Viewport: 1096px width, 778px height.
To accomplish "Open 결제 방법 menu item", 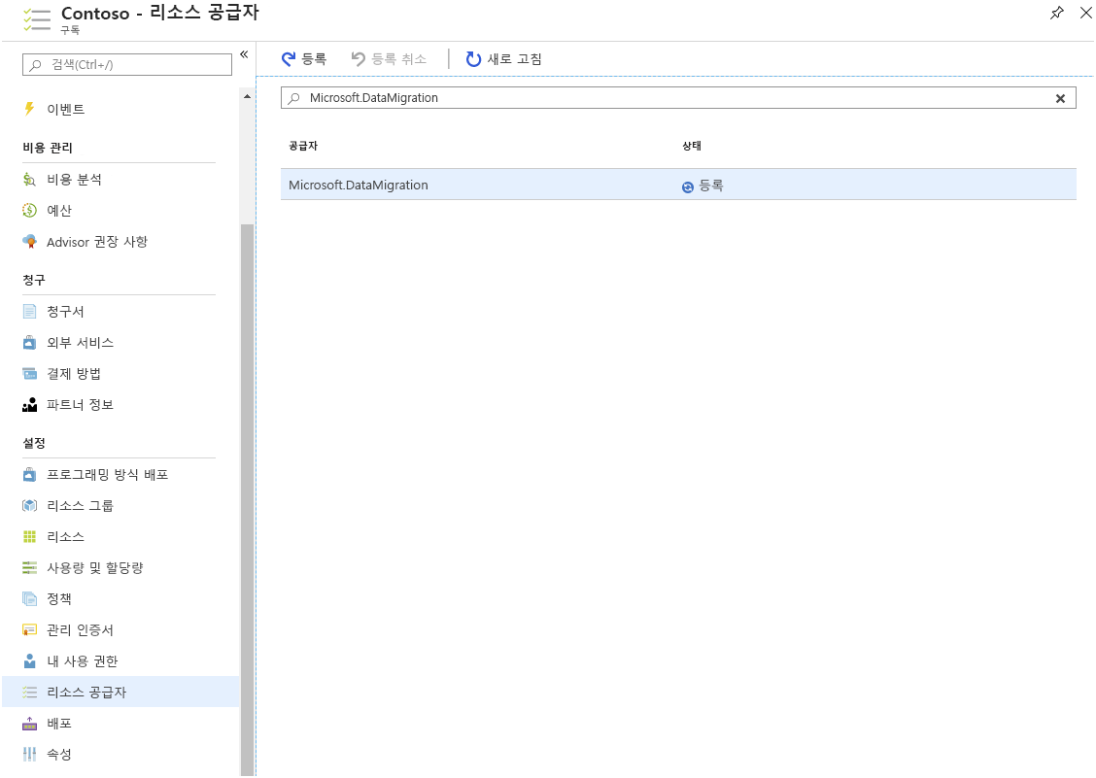I will pyautogui.click(x=74, y=373).
